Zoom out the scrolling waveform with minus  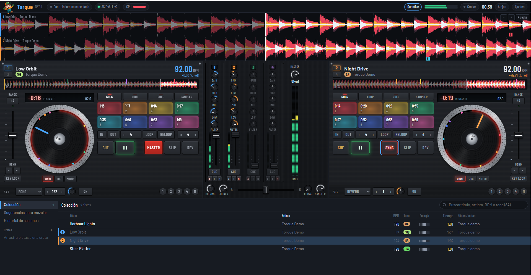504,17
